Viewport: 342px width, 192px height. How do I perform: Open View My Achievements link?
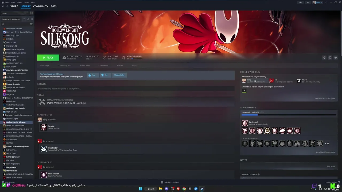tap(325, 152)
